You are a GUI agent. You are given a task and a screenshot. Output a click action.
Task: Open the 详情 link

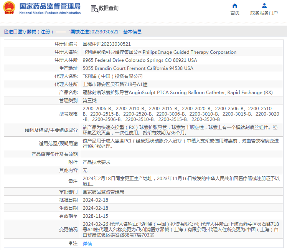(87, 244)
